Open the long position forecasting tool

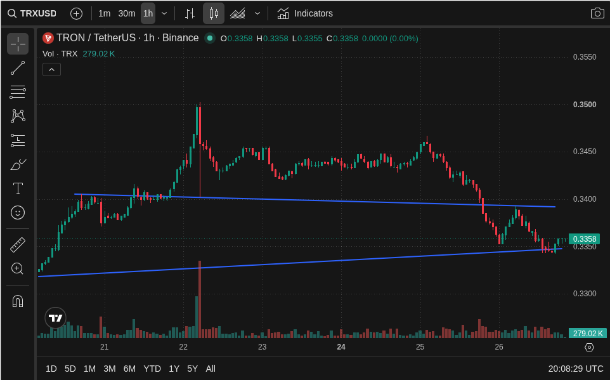[x=18, y=140]
